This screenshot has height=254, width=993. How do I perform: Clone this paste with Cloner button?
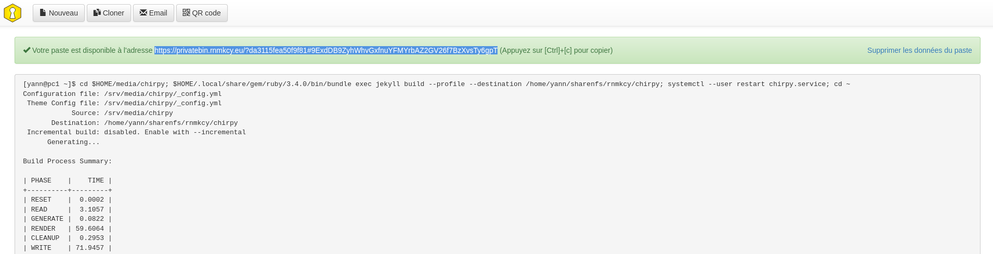coord(109,13)
